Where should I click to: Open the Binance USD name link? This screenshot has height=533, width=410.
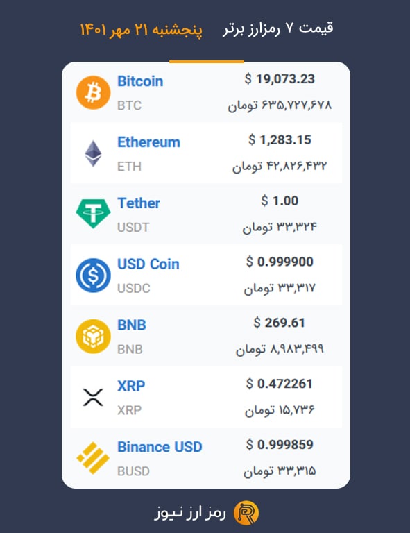(160, 447)
